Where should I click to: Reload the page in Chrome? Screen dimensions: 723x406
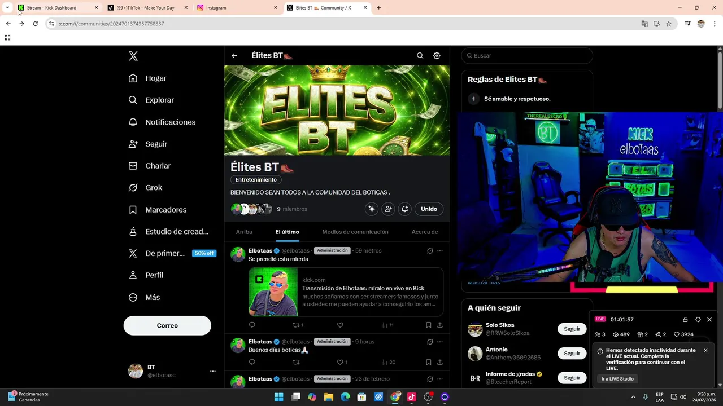click(x=35, y=24)
